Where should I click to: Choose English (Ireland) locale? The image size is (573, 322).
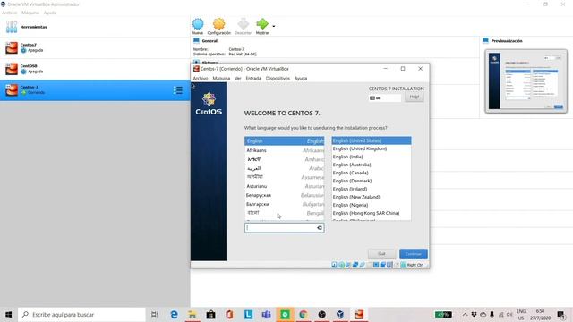click(372, 189)
